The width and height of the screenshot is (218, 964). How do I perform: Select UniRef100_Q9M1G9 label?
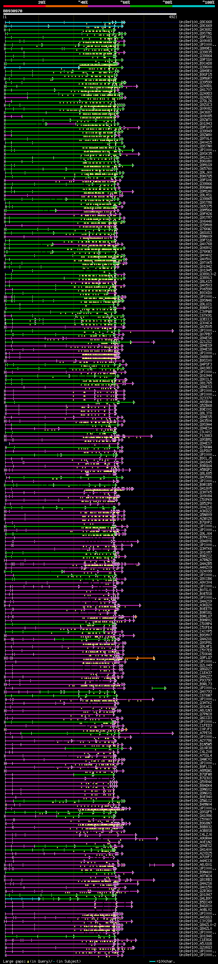pos(196,165)
